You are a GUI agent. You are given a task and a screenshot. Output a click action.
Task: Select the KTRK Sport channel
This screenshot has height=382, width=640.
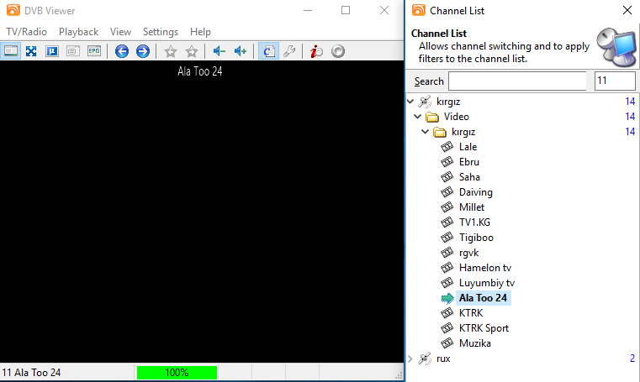click(x=484, y=327)
